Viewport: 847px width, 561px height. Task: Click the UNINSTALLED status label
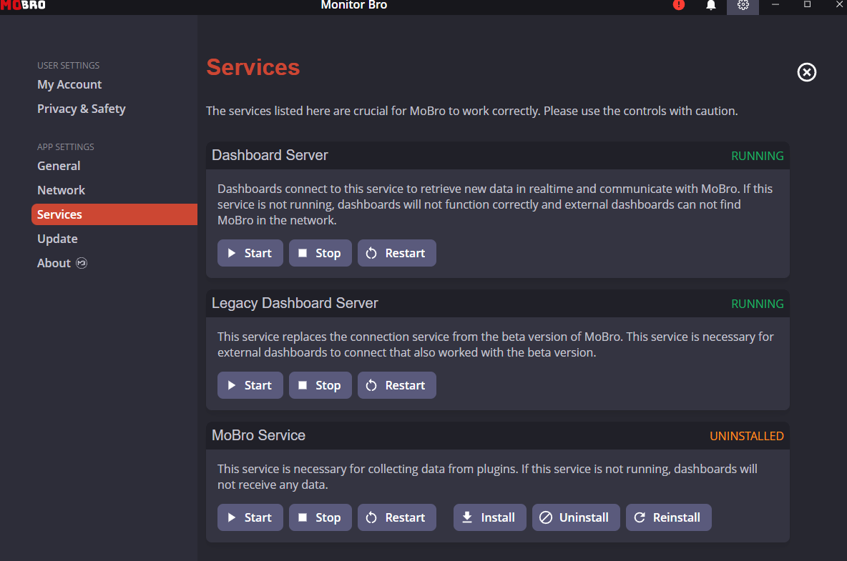tap(747, 436)
